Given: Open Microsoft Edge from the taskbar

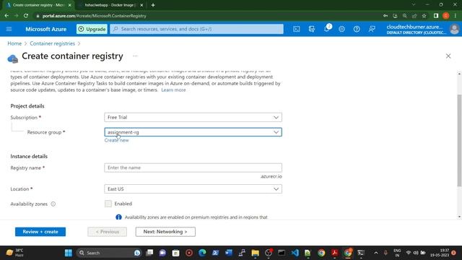Looking at the screenshot, I should (202, 253).
